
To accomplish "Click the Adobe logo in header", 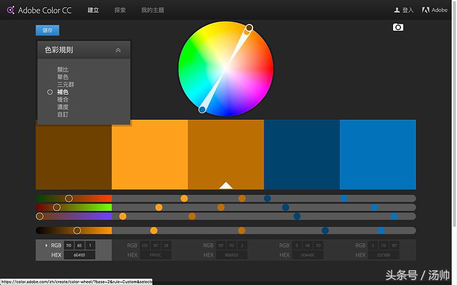I will pos(426,10).
